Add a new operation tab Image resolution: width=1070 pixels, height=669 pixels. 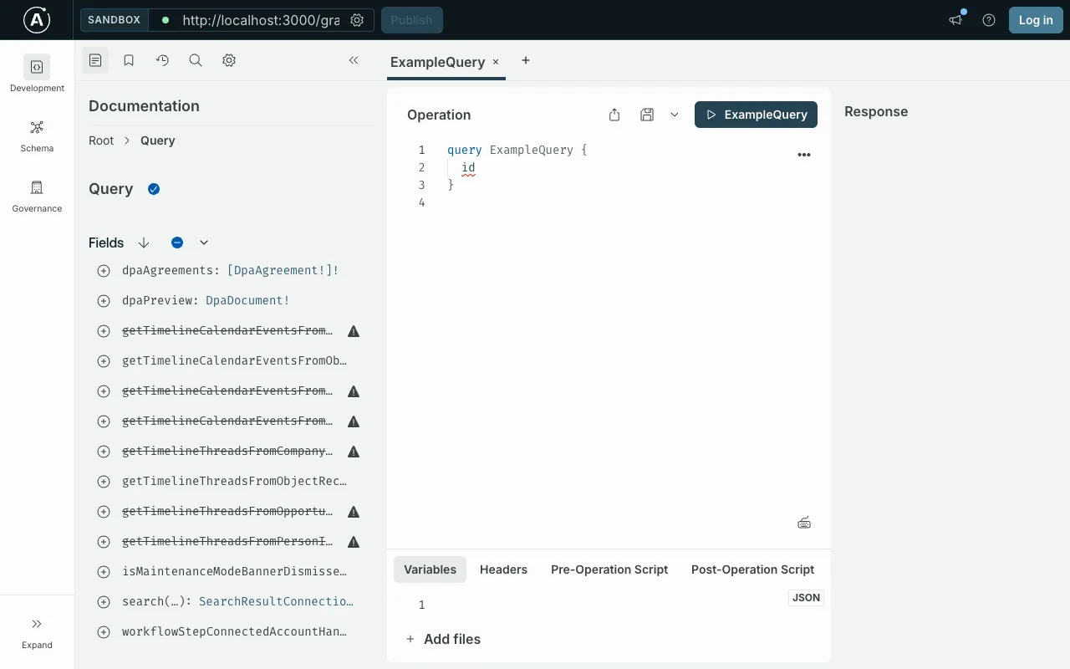[526, 60]
